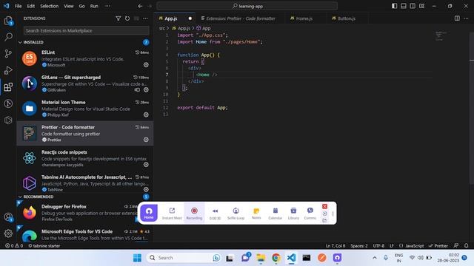Image resolution: width=474 pixels, height=266 pixels.
Task: Open Comms in recorder toolbar
Action: [x=310, y=214]
